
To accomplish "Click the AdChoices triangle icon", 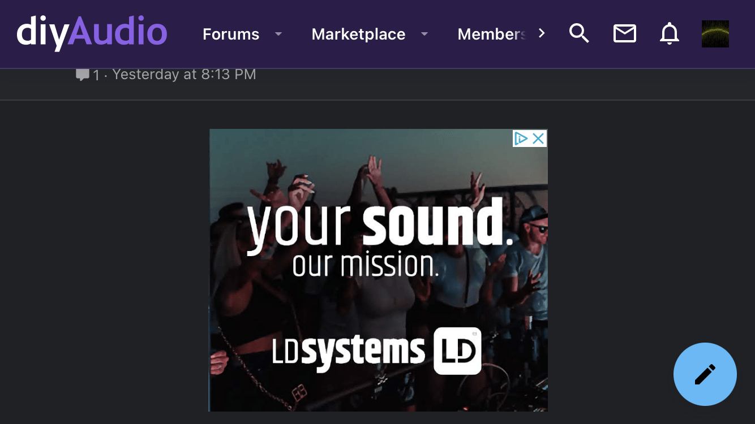I will click(x=521, y=139).
